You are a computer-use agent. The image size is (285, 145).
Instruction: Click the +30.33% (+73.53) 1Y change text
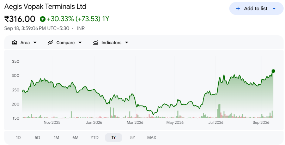pos(78,19)
